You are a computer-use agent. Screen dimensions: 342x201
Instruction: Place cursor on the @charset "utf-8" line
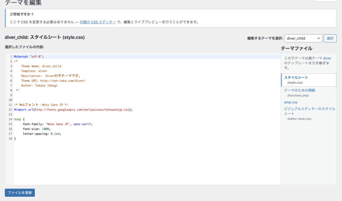coord(29,56)
